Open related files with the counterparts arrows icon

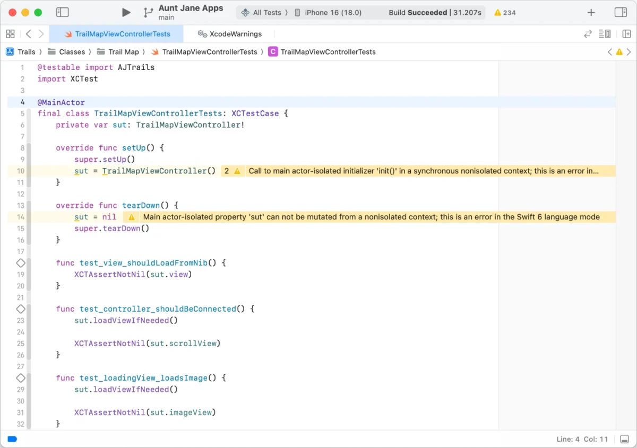(x=588, y=33)
